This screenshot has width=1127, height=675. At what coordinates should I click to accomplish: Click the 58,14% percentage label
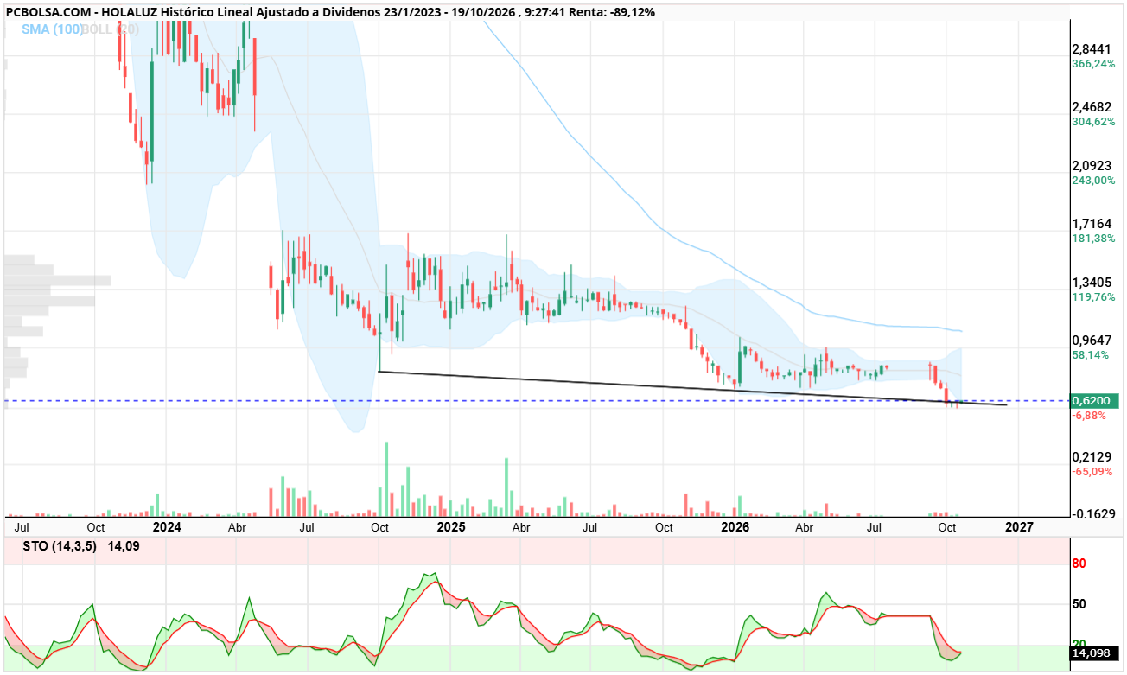[1092, 355]
